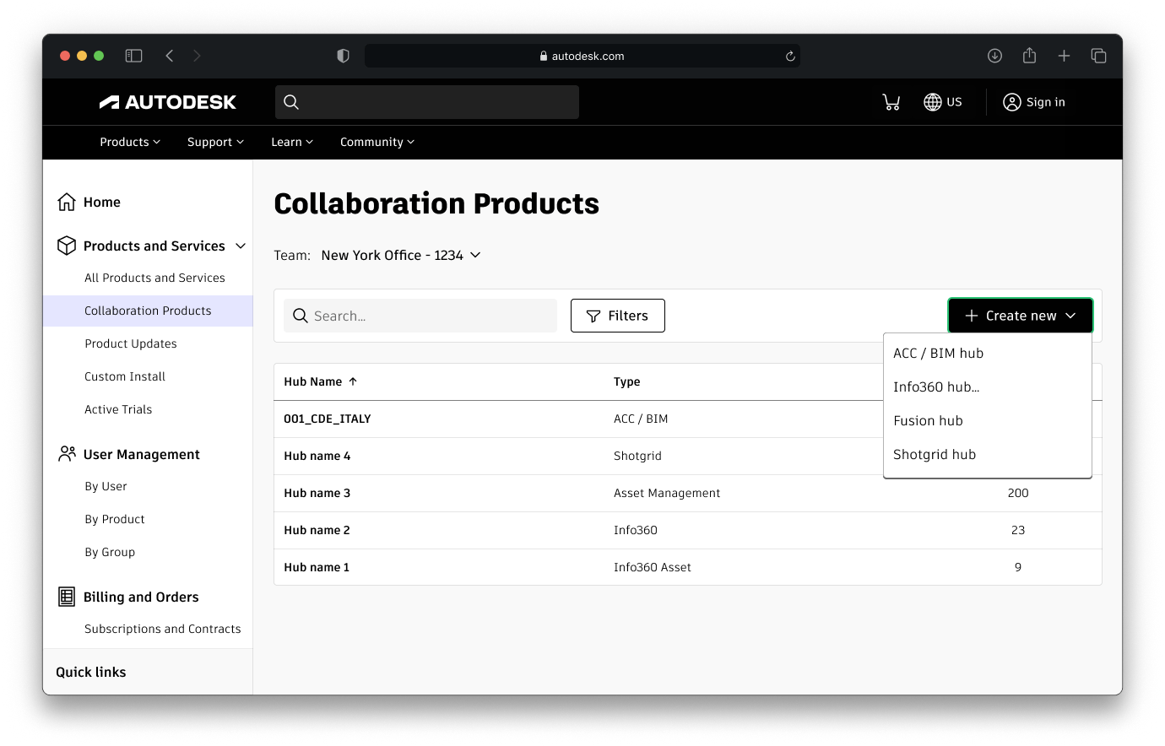This screenshot has width=1165, height=746.
Task: Reload the page with the refresh icon
Action: click(x=790, y=56)
